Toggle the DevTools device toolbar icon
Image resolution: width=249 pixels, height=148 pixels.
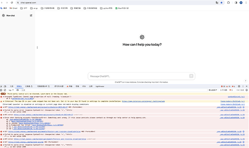[5, 86]
